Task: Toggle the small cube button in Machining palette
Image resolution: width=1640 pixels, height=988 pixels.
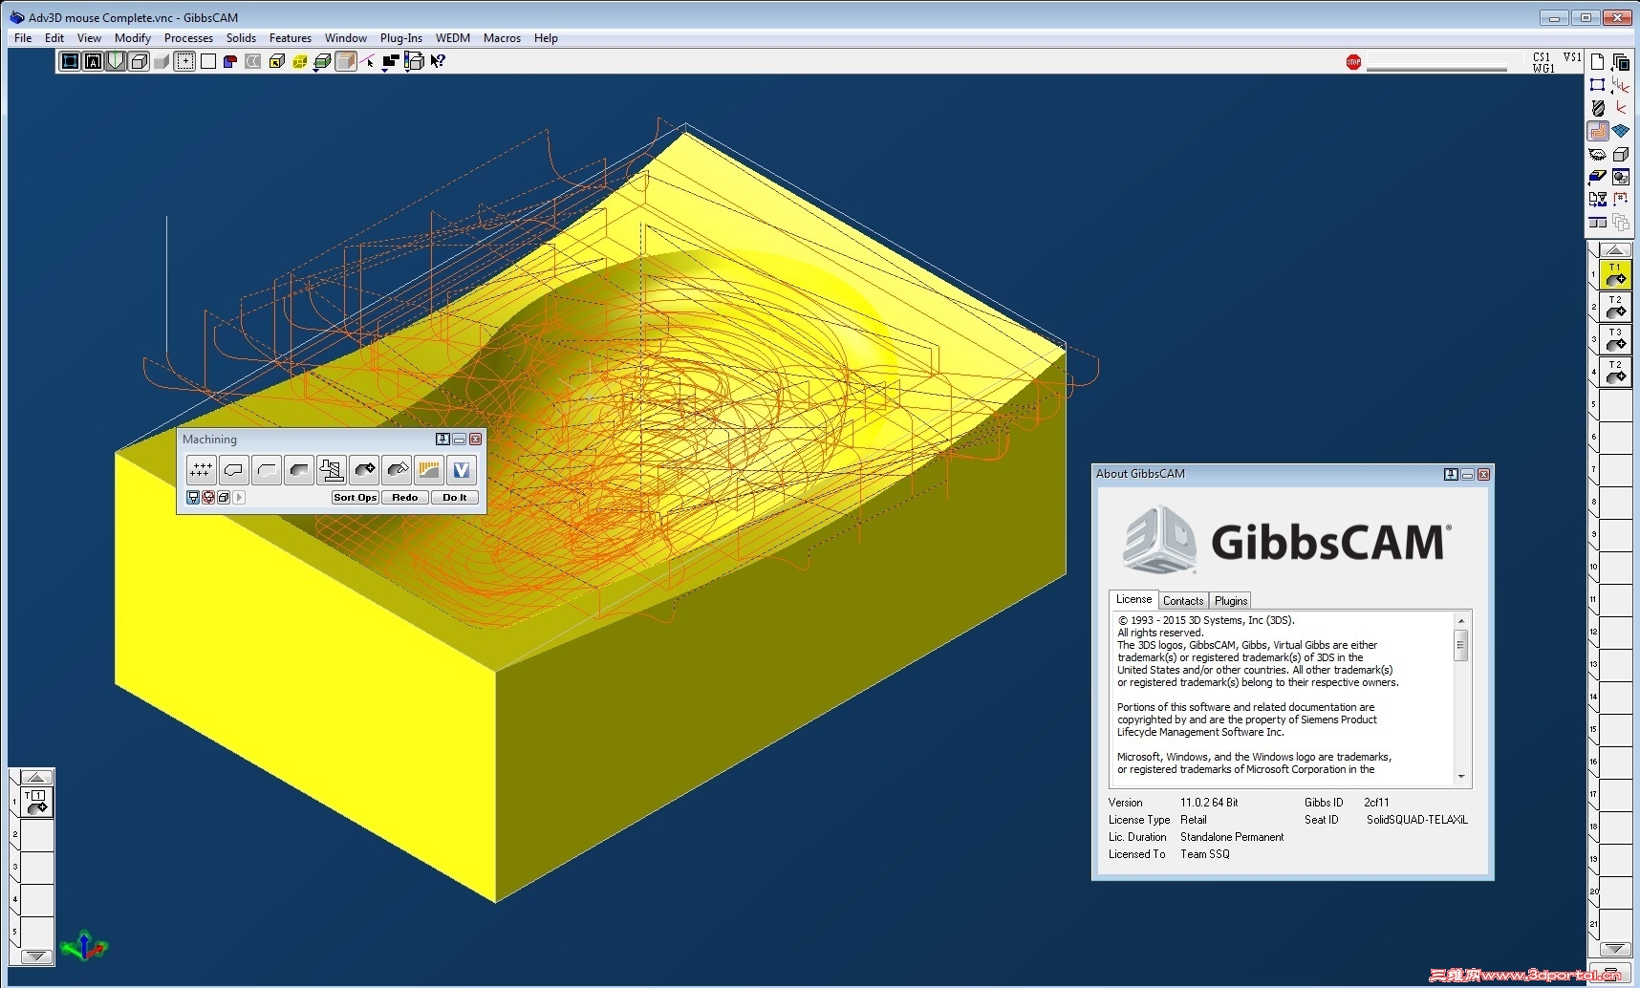Action: 224,498
